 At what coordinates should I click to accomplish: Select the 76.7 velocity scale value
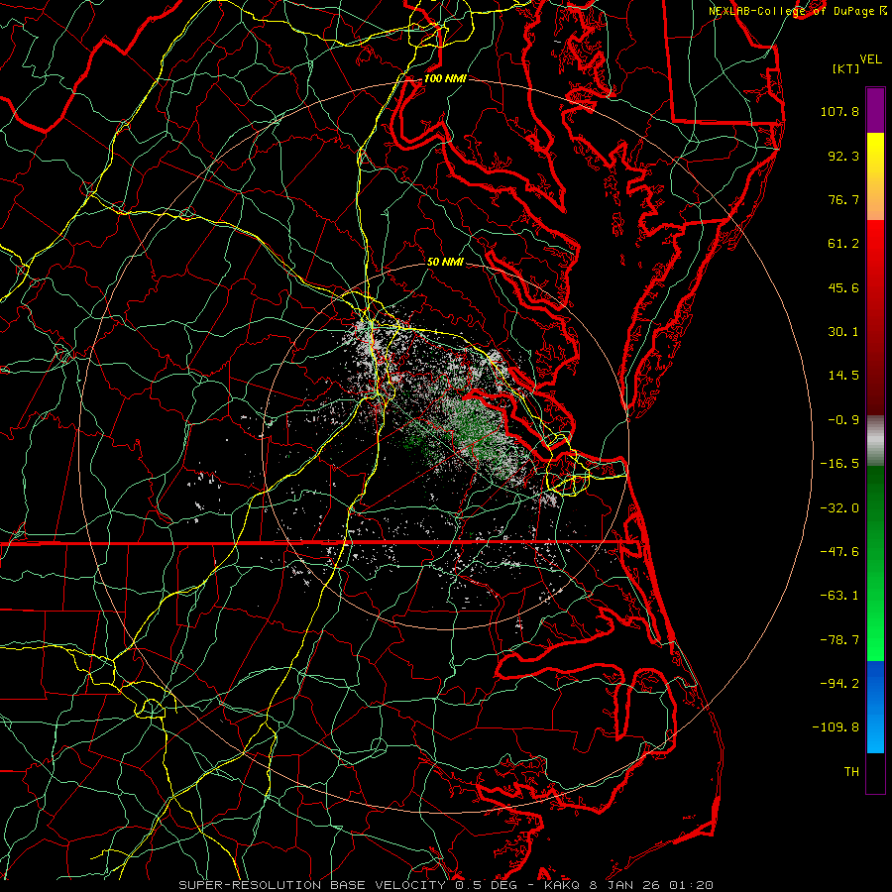click(843, 199)
